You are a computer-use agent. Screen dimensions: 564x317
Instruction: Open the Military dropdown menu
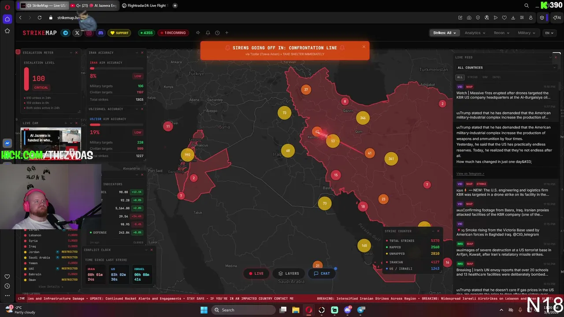click(x=527, y=33)
